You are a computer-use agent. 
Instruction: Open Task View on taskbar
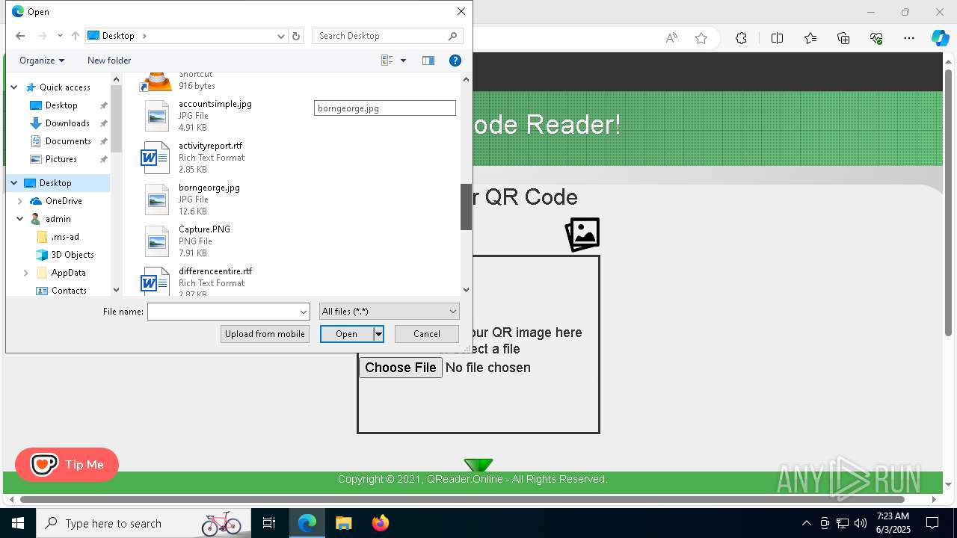[x=269, y=523]
